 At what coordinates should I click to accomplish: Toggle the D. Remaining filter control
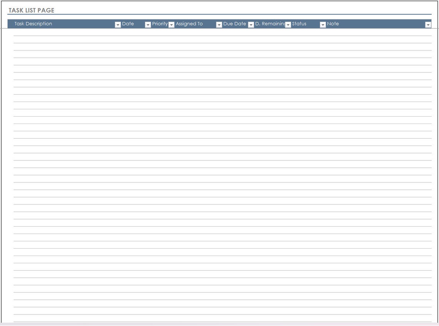288,24
